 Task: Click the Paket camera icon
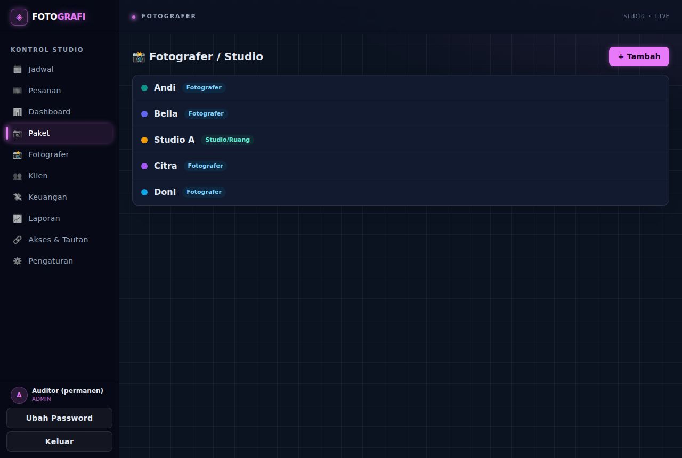click(18, 133)
